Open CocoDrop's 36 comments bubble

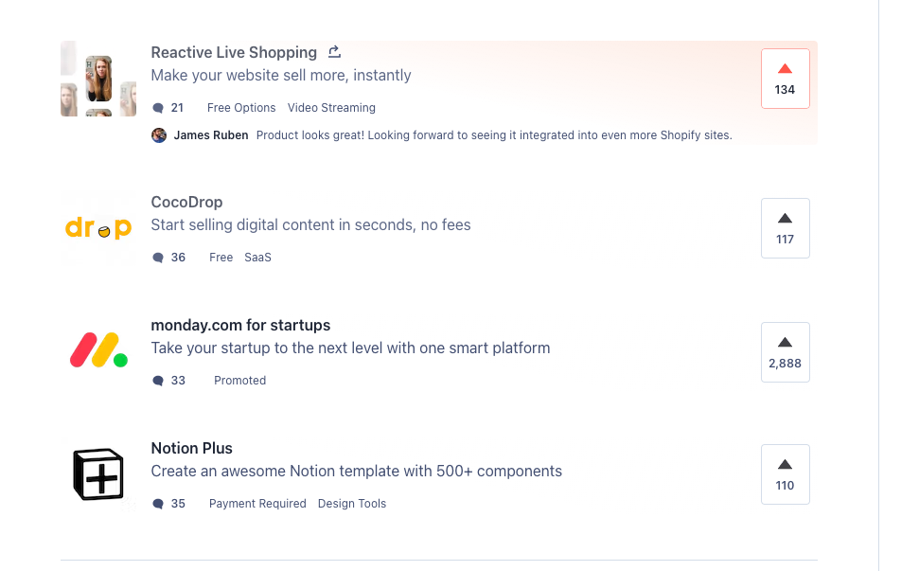click(158, 258)
